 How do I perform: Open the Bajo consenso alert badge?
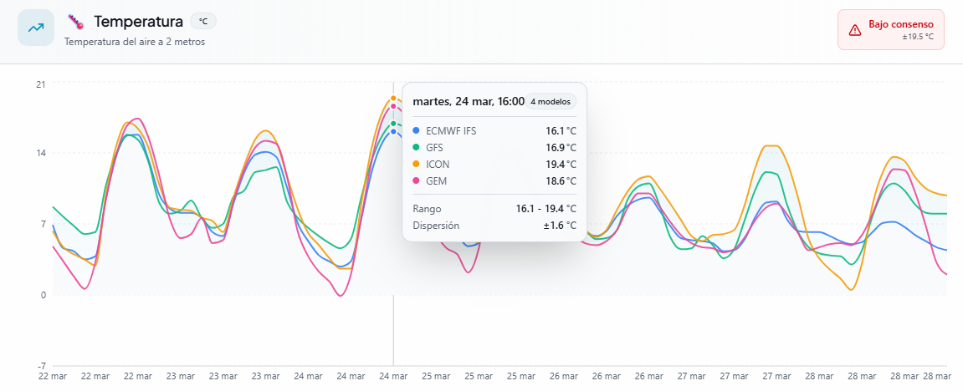tap(890, 30)
